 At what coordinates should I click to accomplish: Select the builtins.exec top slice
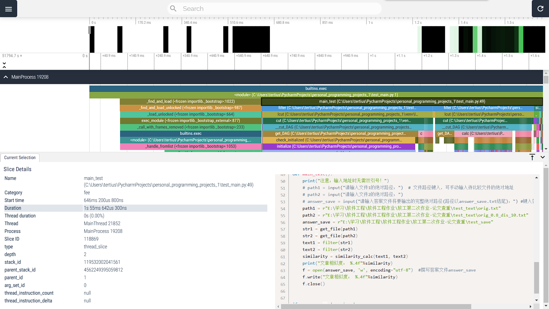point(316,89)
